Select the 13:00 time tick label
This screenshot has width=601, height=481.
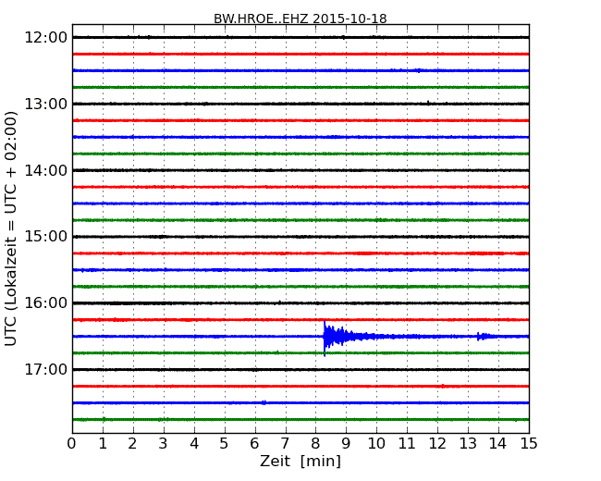[46, 104]
